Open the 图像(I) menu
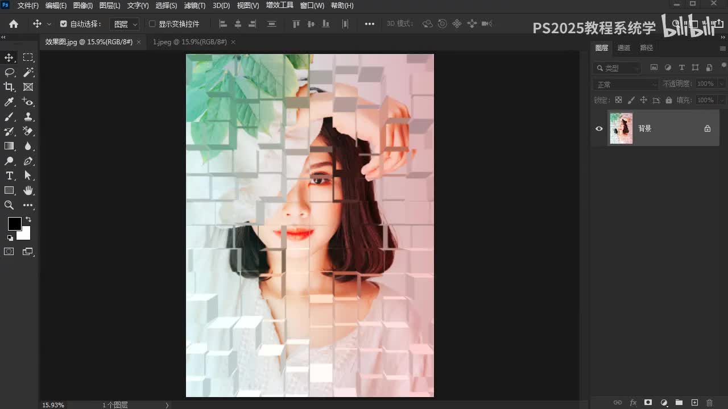The height and width of the screenshot is (409, 728). 83,6
